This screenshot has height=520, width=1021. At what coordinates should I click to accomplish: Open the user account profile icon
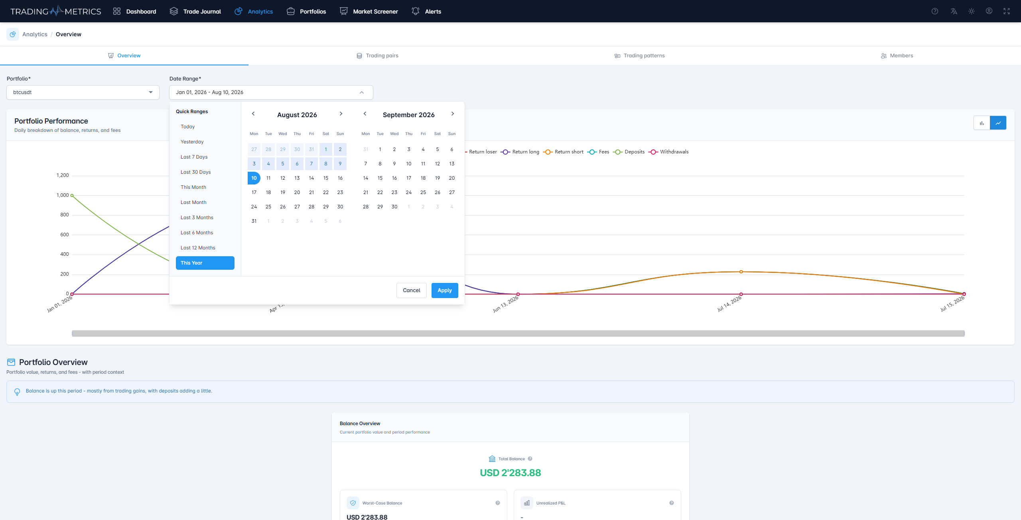(989, 11)
